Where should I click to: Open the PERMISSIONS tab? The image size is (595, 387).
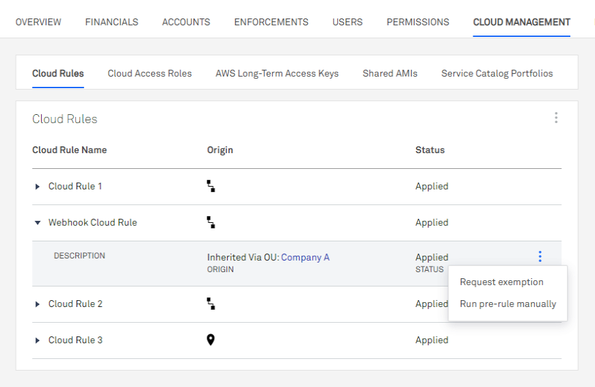[418, 22]
